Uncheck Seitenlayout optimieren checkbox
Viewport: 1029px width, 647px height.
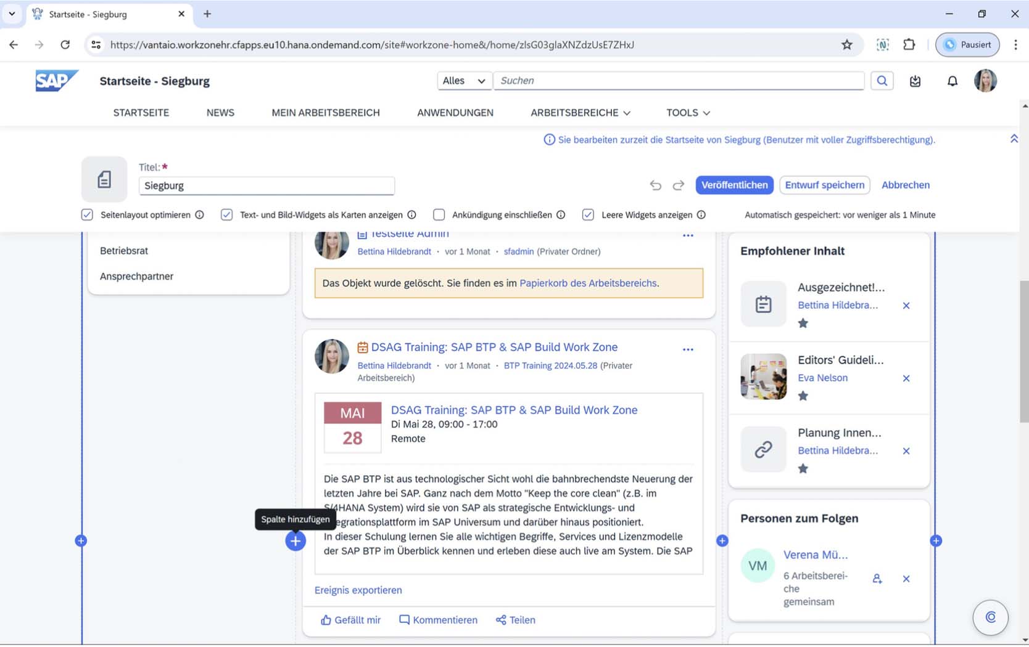click(87, 215)
